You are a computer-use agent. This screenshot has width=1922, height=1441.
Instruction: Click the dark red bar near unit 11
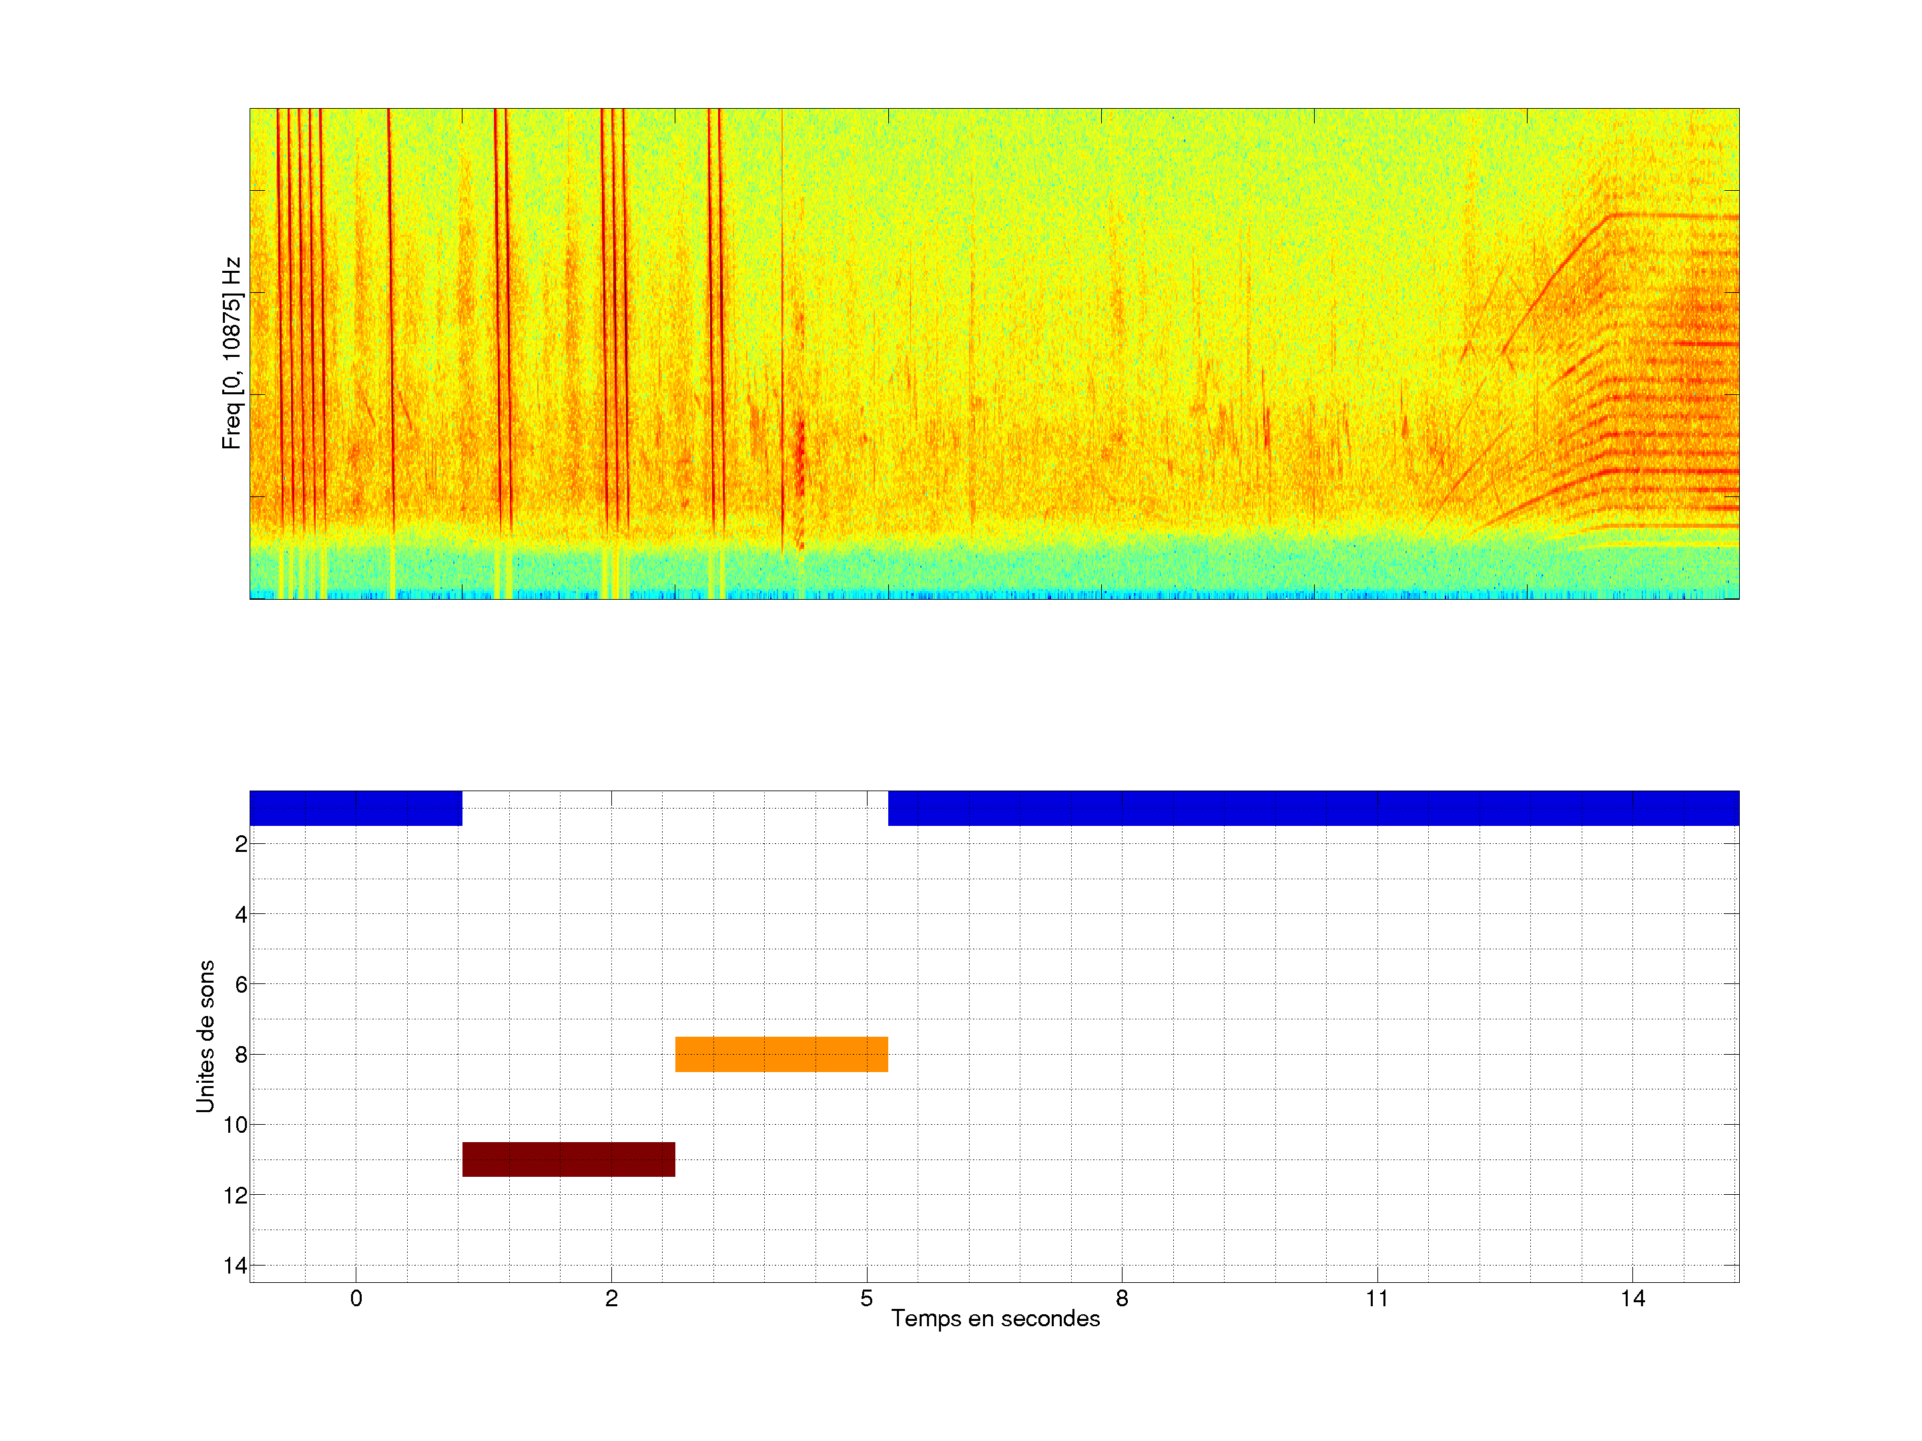click(x=569, y=1159)
